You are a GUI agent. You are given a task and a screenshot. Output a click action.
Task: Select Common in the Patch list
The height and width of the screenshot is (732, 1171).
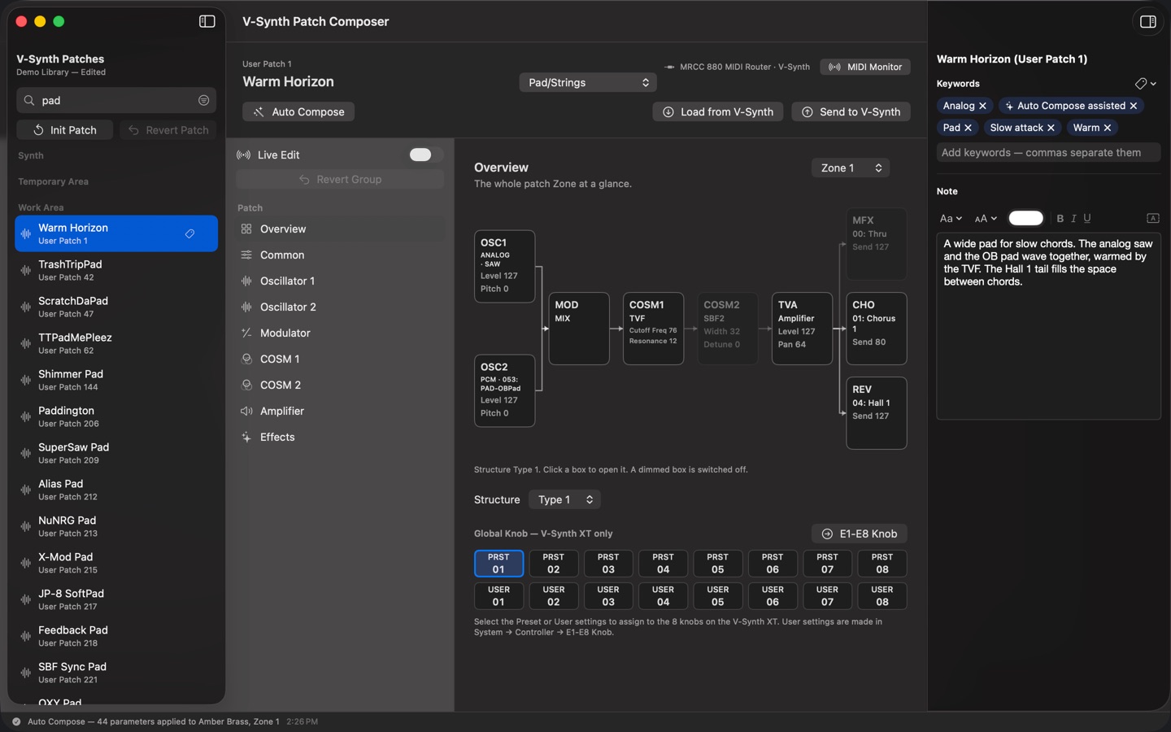coord(340,255)
